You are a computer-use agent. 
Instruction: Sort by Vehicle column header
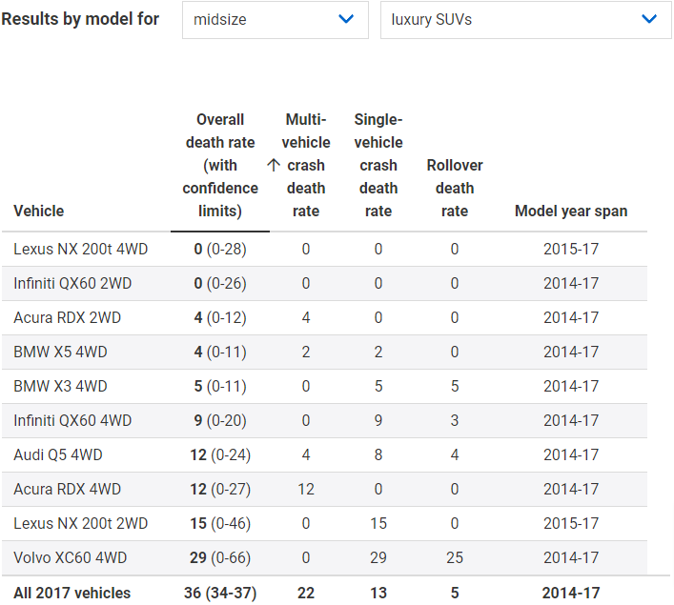tap(39, 211)
